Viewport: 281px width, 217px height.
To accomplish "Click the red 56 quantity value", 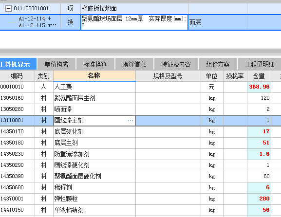I will pyautogui.click(x=259, y=210).
